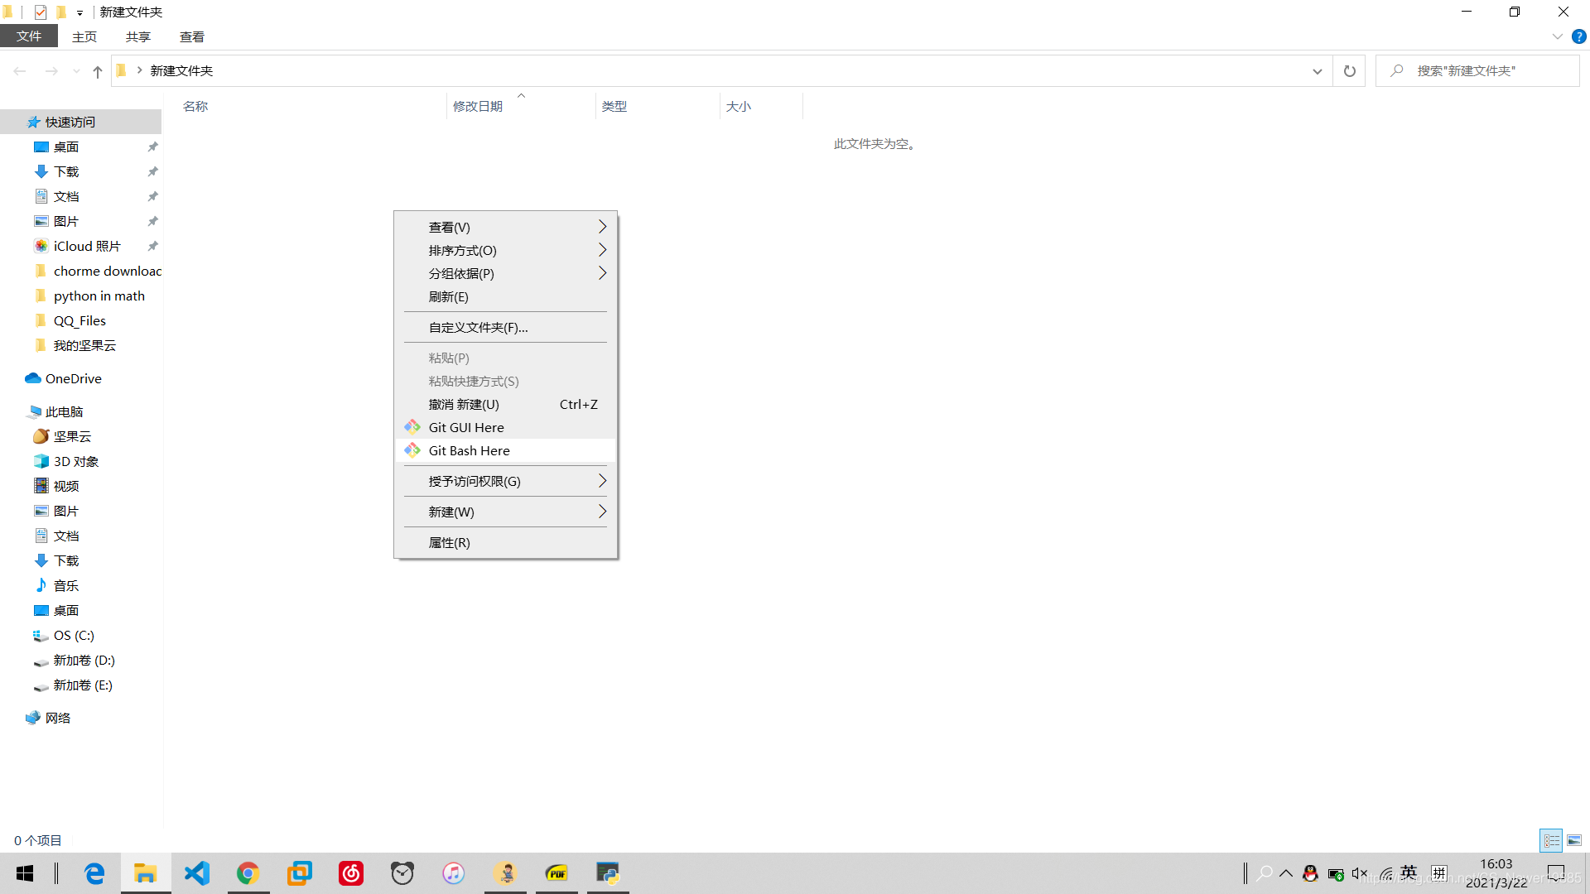Open NetEase Cloud Music taskbar icon
The width and height of the screenshot is (1590, 894).
351,872
